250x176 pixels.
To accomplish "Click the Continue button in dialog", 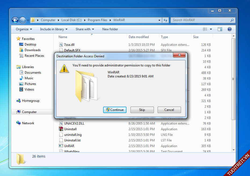I will pyautogui.click(x=115, y=110).
